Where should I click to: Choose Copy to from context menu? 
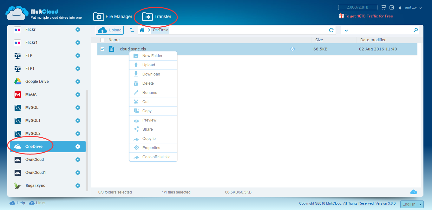click(x=153, y=139)
